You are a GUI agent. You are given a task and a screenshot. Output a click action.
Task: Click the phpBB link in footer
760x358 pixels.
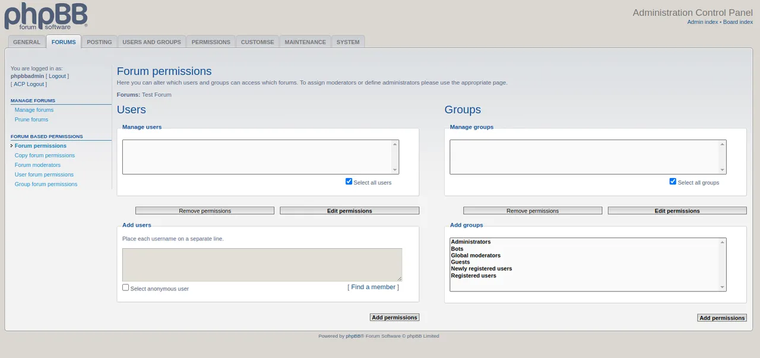point(353,336)
